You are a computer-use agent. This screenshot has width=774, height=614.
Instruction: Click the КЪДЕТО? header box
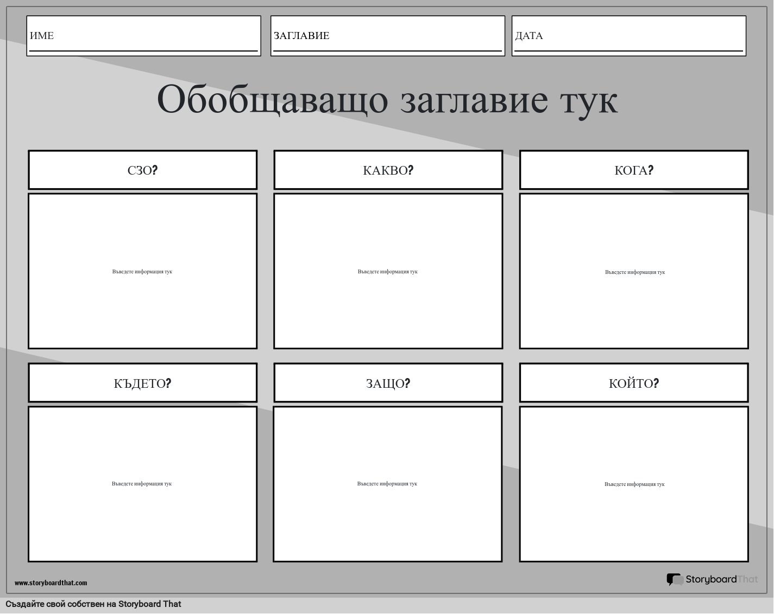click(142, 383)
